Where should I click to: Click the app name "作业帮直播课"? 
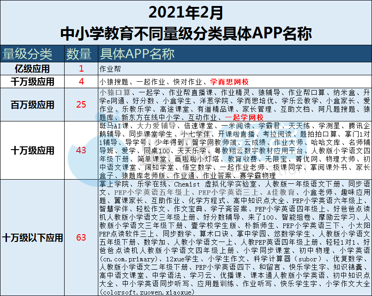pos(191,92)
